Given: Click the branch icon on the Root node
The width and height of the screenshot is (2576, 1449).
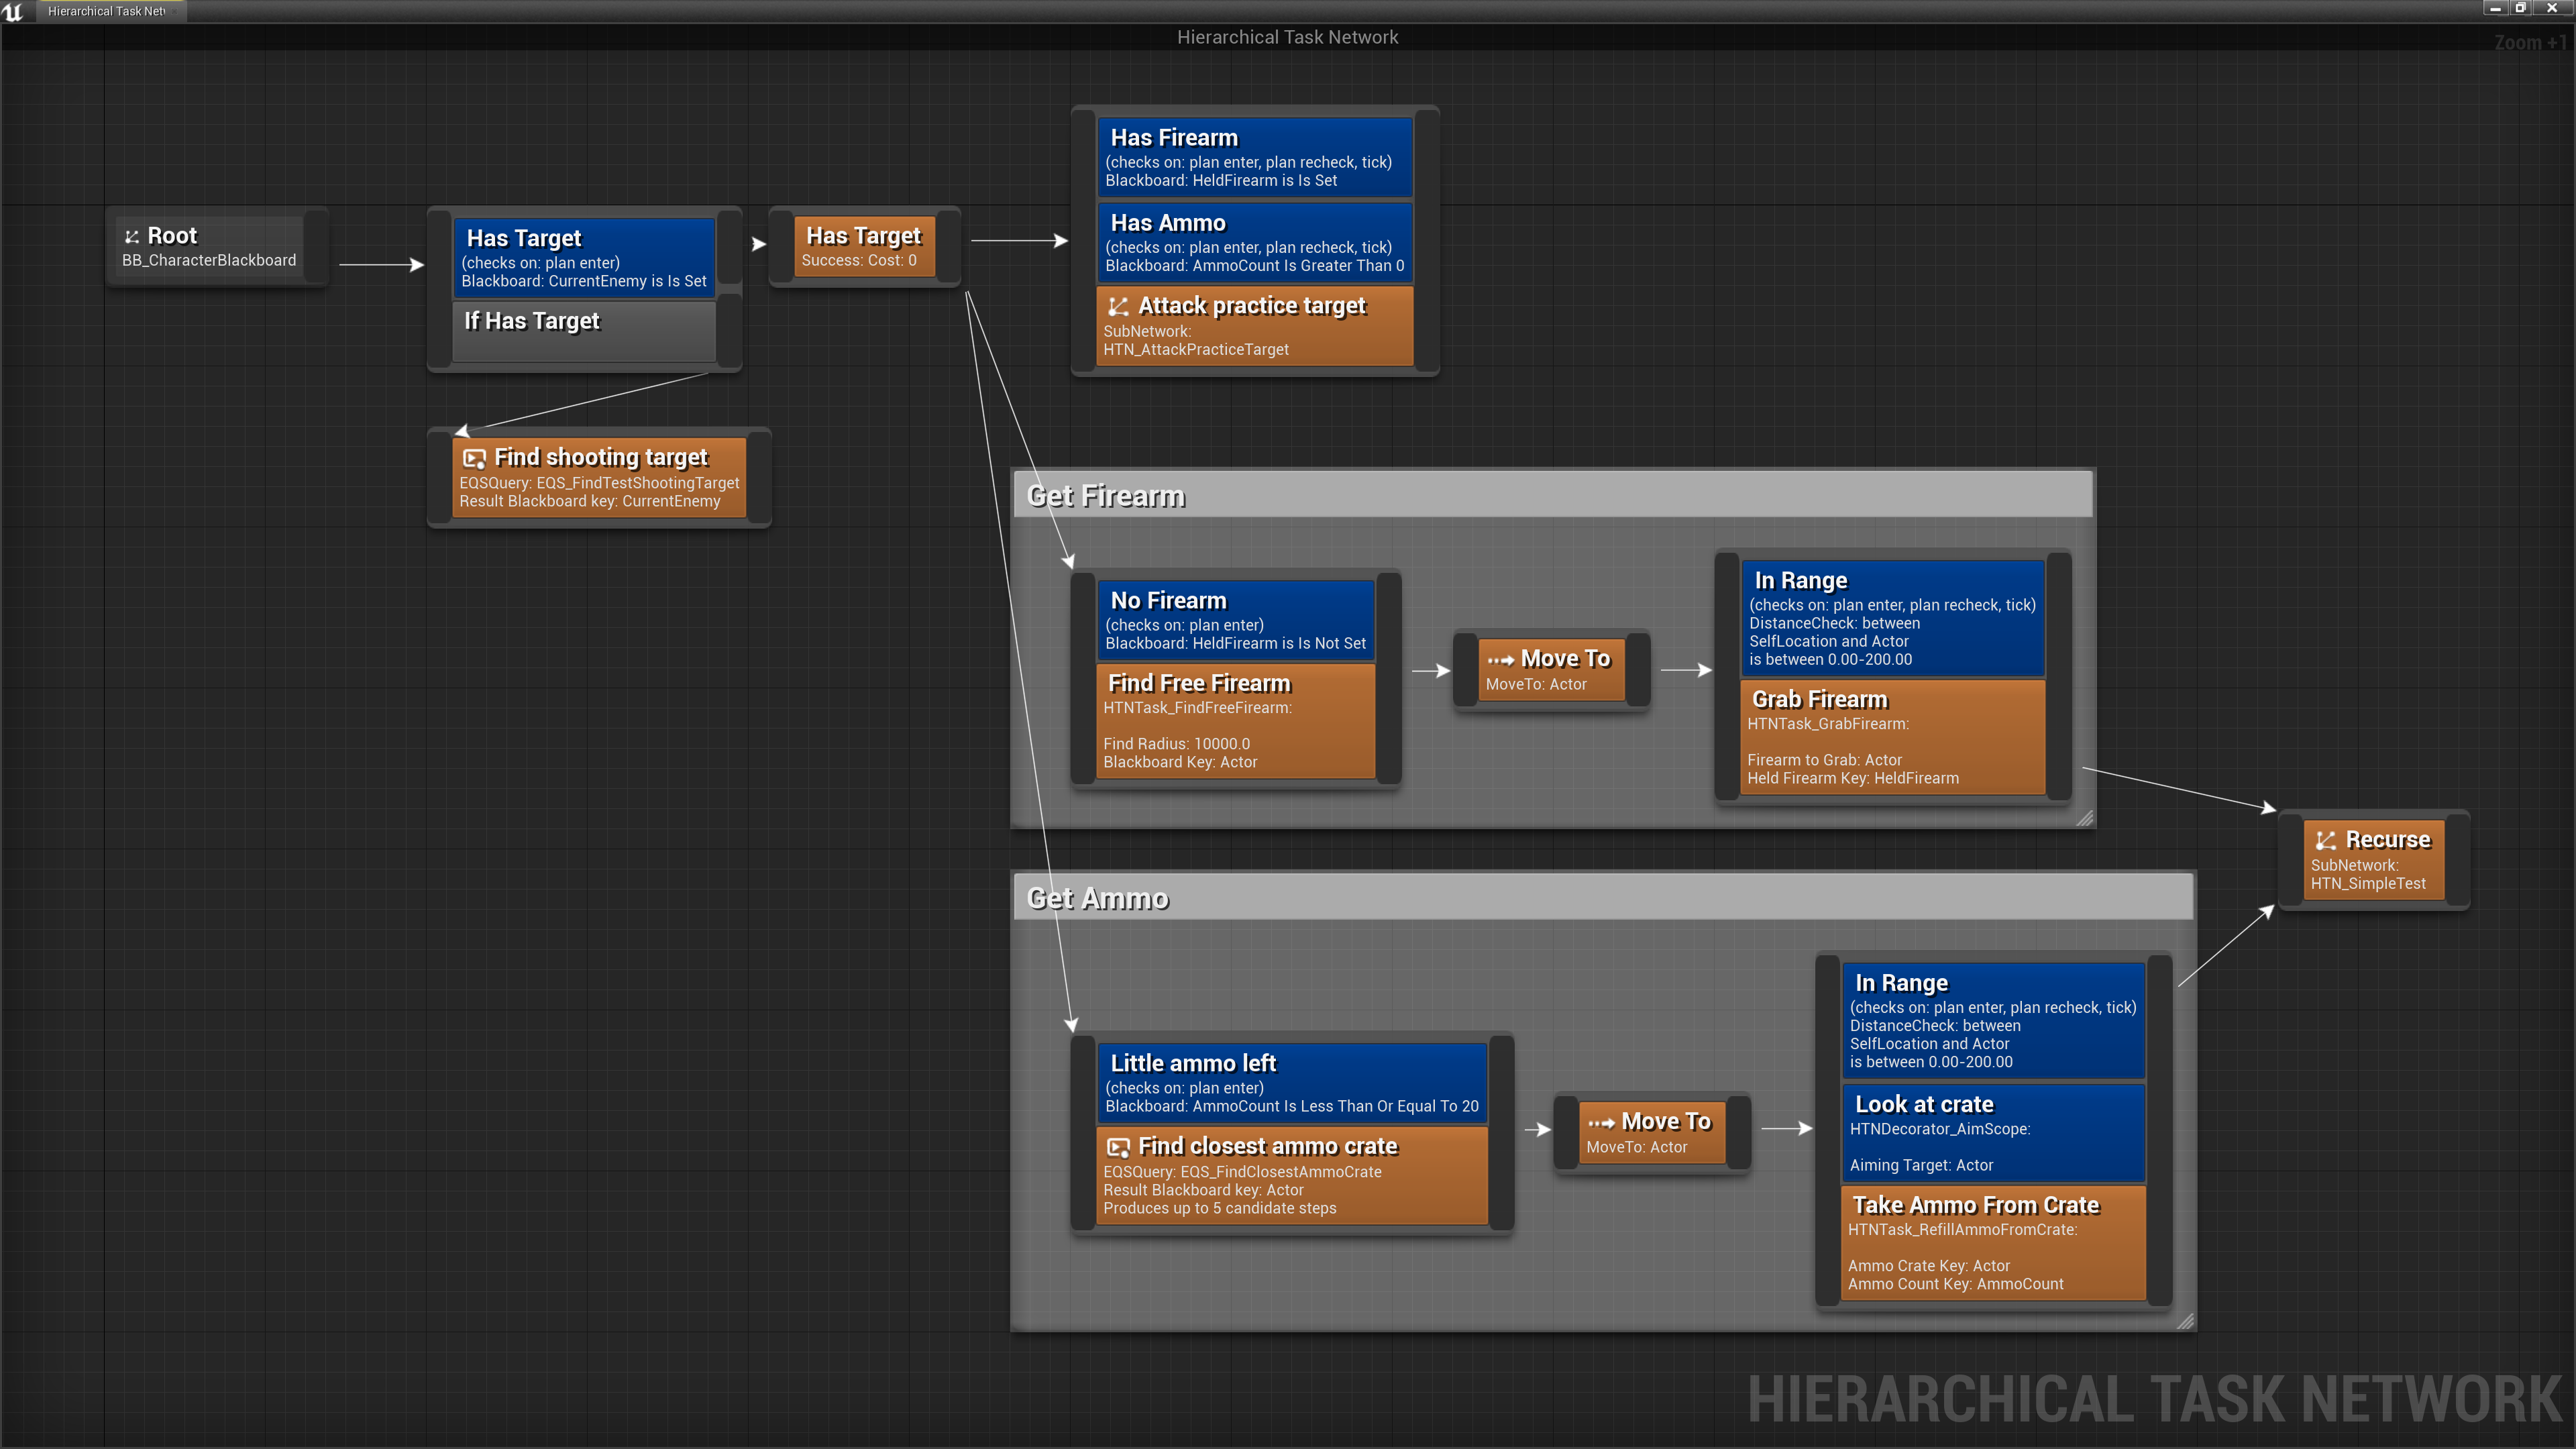Looking at the screenshot, I should [x=132, y=236].
